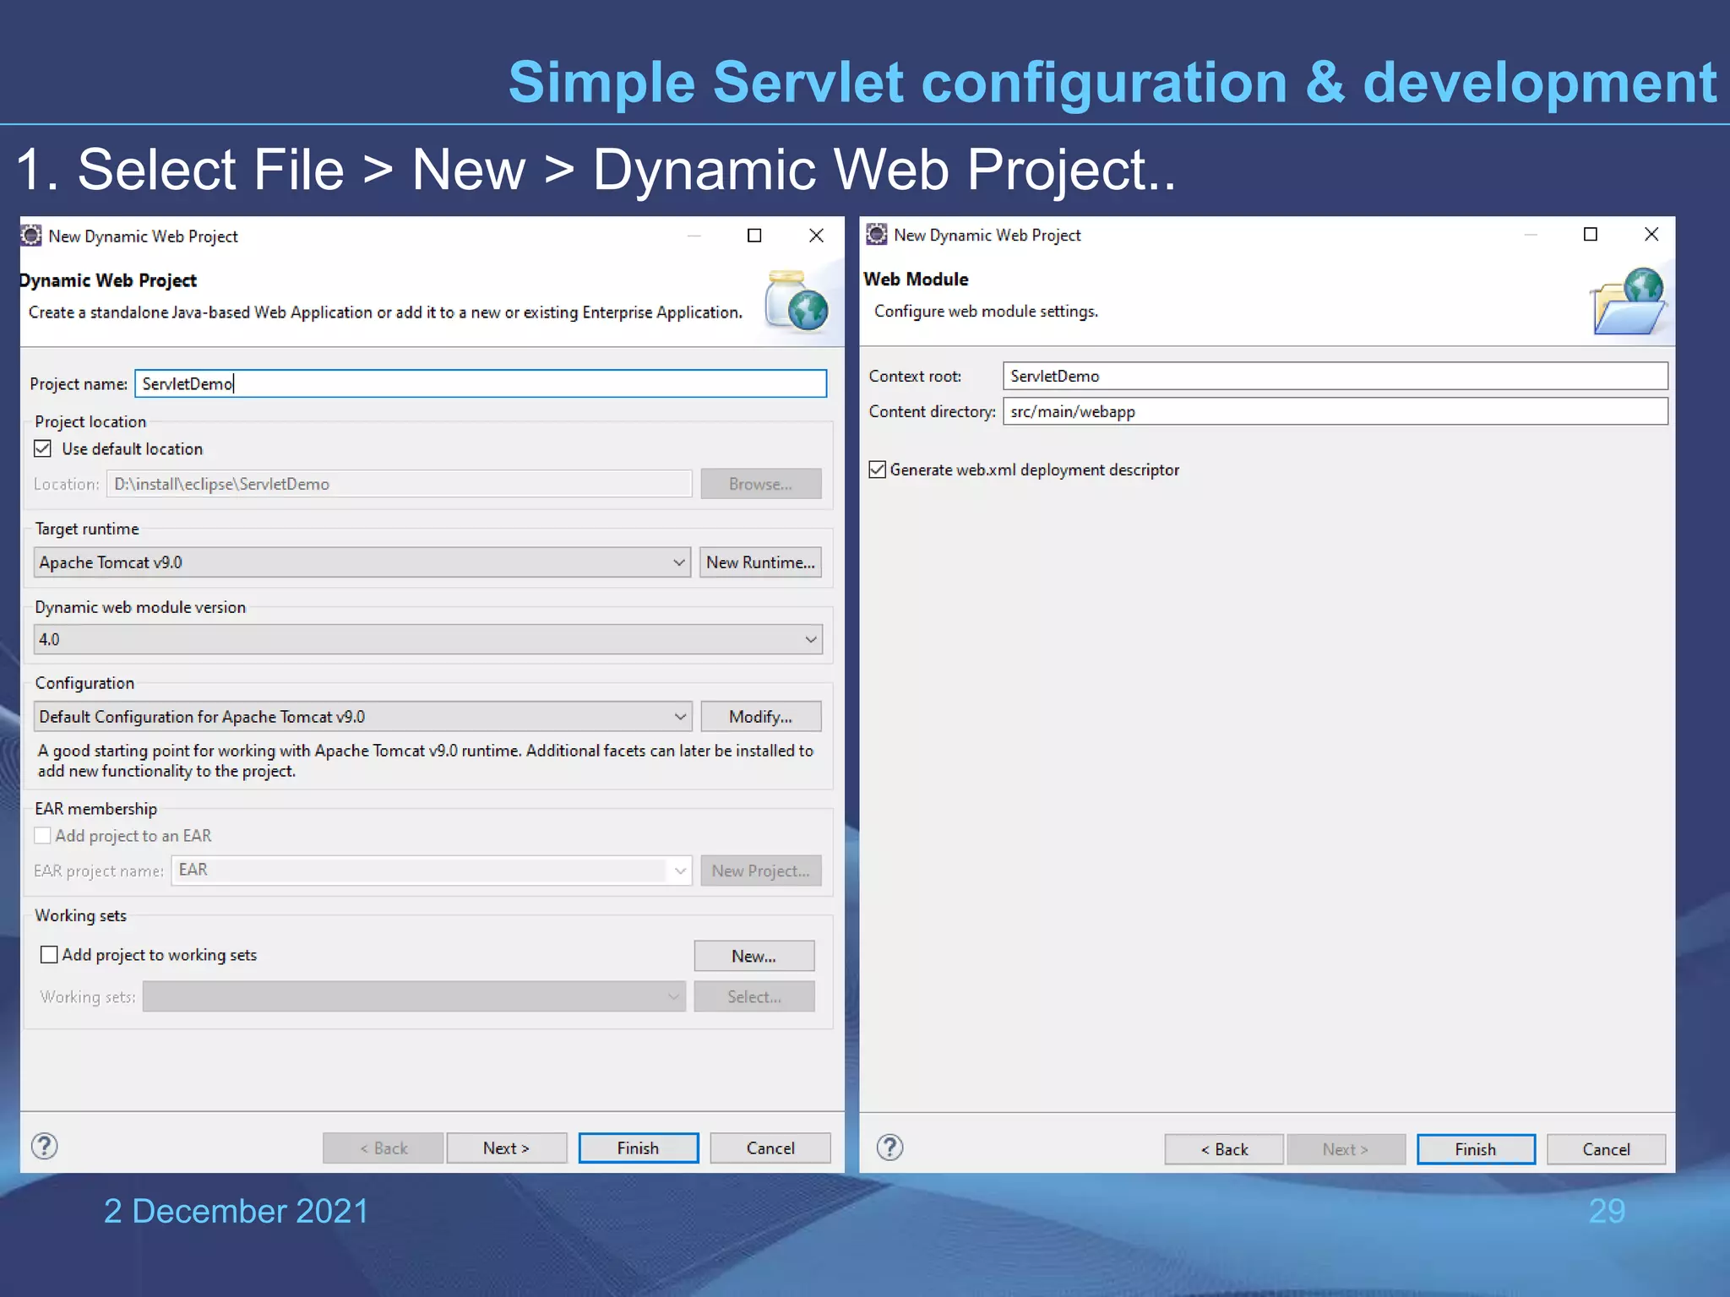Click the Browse... button next to Location

pyautogui.click(x=760, y=484)
